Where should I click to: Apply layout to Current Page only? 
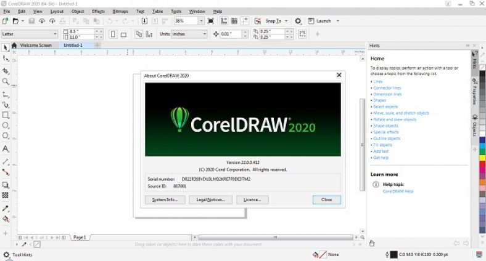[x=149, y=34]
